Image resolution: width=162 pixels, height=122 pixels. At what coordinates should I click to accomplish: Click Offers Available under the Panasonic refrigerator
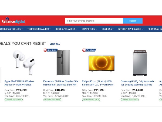pos(52,100)
